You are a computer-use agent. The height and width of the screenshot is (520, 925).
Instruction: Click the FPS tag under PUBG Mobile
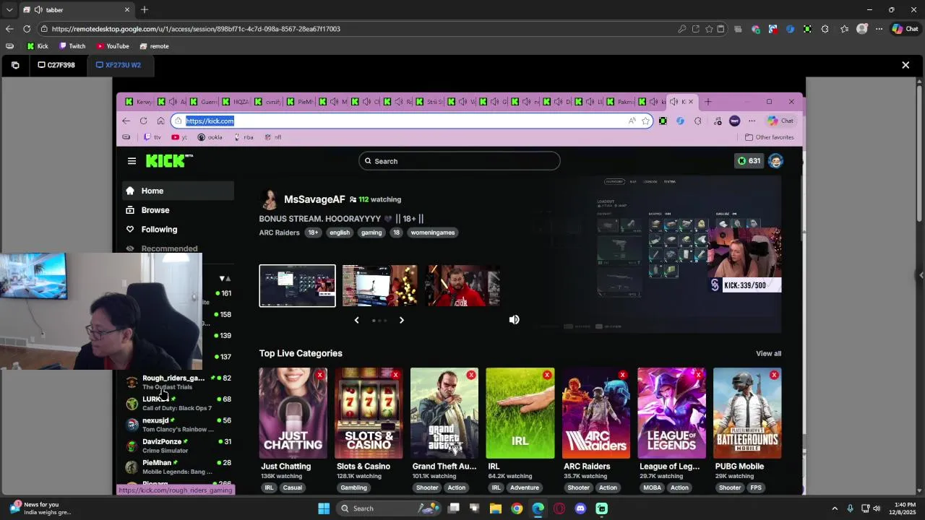[x=755, y=487]
